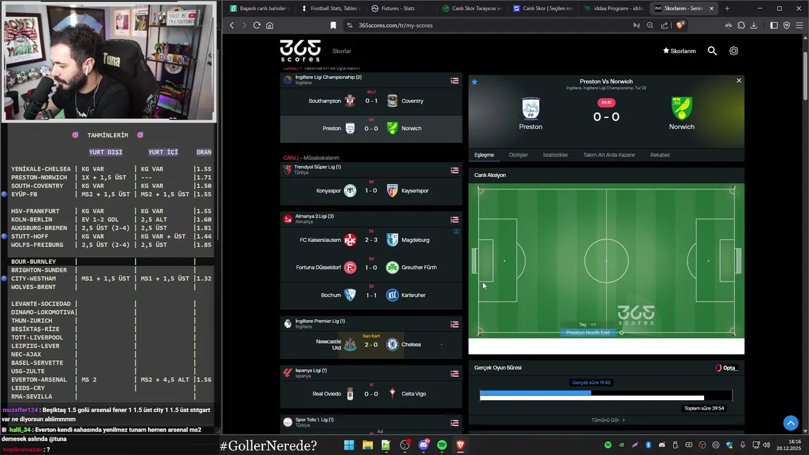The width and height of the screenshot is (809, 455).
Task: Switch to the Dizilişler tab
Action: coord(518,155)
